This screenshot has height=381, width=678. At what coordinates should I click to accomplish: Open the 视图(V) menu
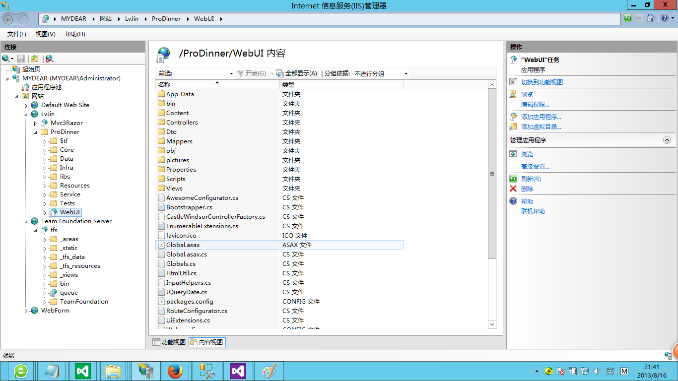[45, 34]
